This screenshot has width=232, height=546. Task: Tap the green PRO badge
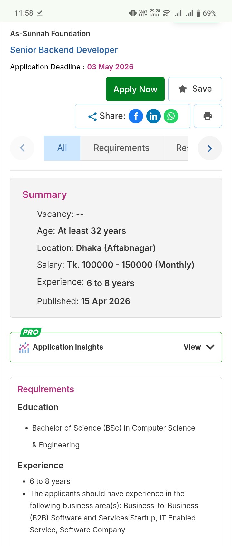click(x=31, y=332)
